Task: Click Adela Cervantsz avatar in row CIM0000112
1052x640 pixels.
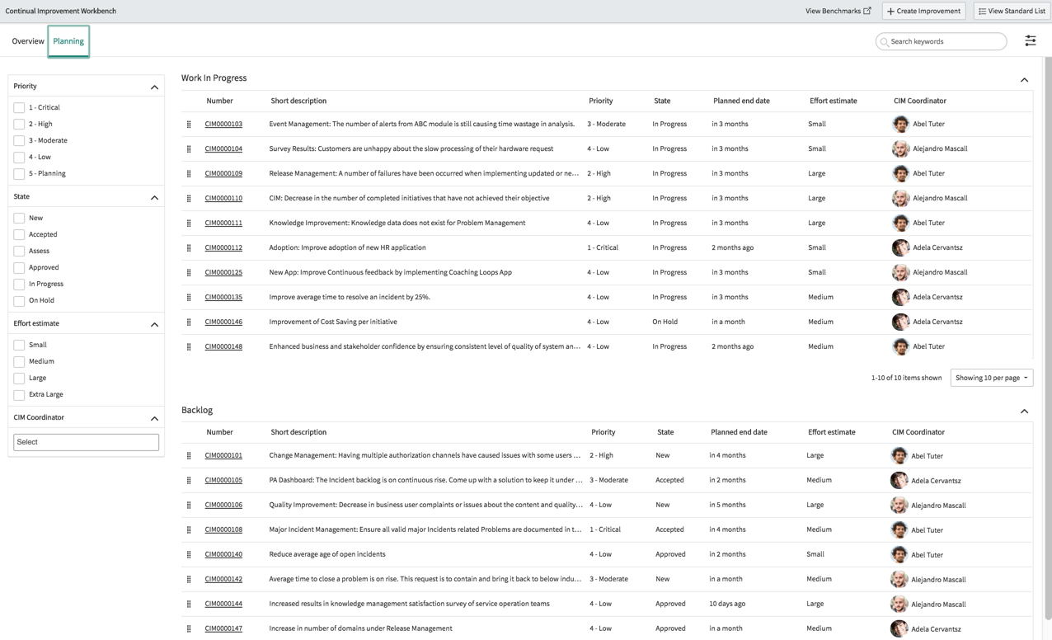Action: coord(900,247)
